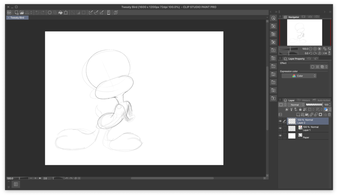Open Clip Studio support help icon
This screenshot has width=338, height=196.
pyautogui.click(x=116, y=13)
